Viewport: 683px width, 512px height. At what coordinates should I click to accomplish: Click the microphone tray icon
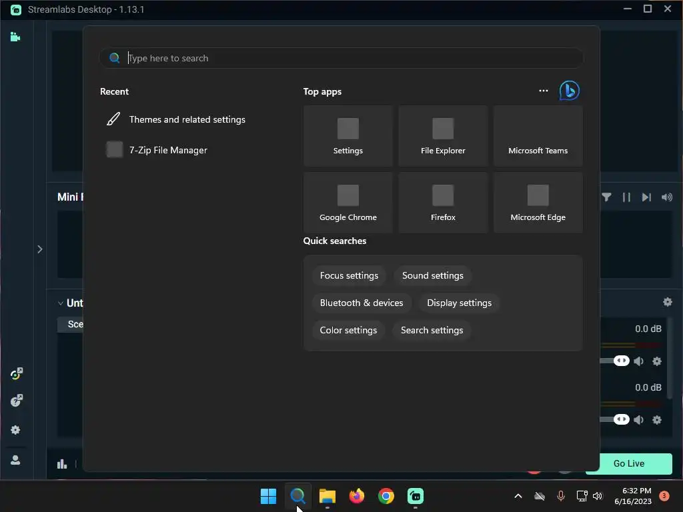560,496
